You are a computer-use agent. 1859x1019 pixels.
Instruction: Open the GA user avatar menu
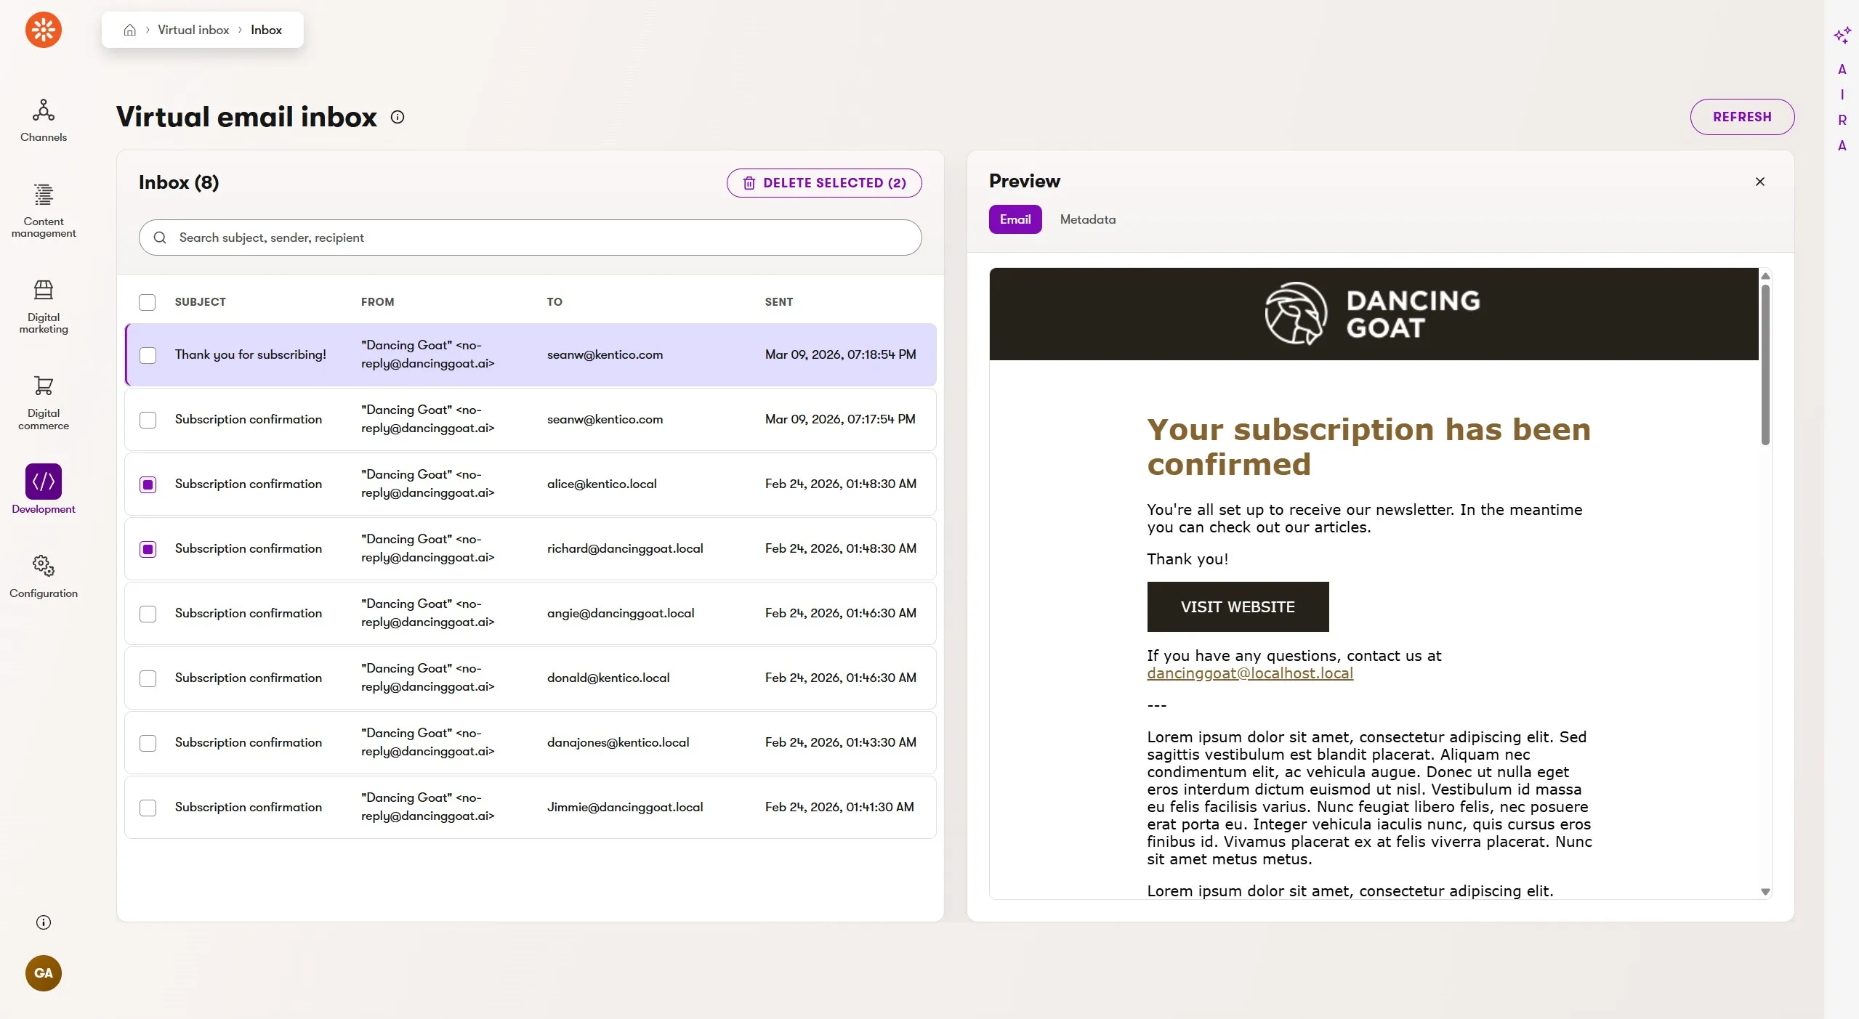(44, 973)
